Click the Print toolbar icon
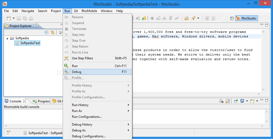 click(31, 18)
